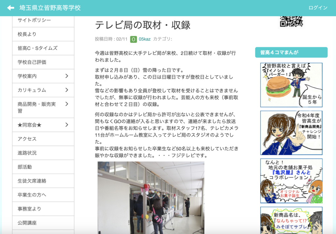
Task: Click the hallway filming photo
Action: [x=151, y=197]
